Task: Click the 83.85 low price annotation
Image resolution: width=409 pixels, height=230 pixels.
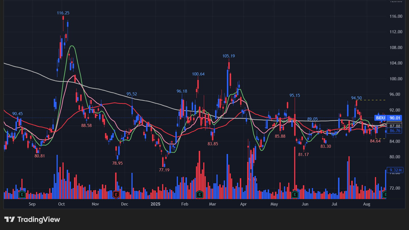Action: click(213, 144)
